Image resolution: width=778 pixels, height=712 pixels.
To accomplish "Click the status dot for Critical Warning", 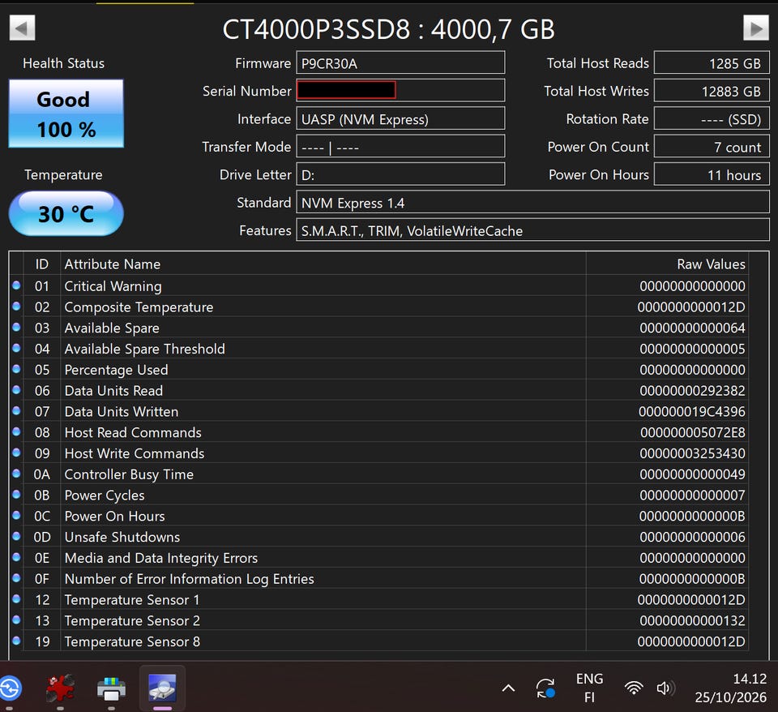I will (x=16, y=285).
